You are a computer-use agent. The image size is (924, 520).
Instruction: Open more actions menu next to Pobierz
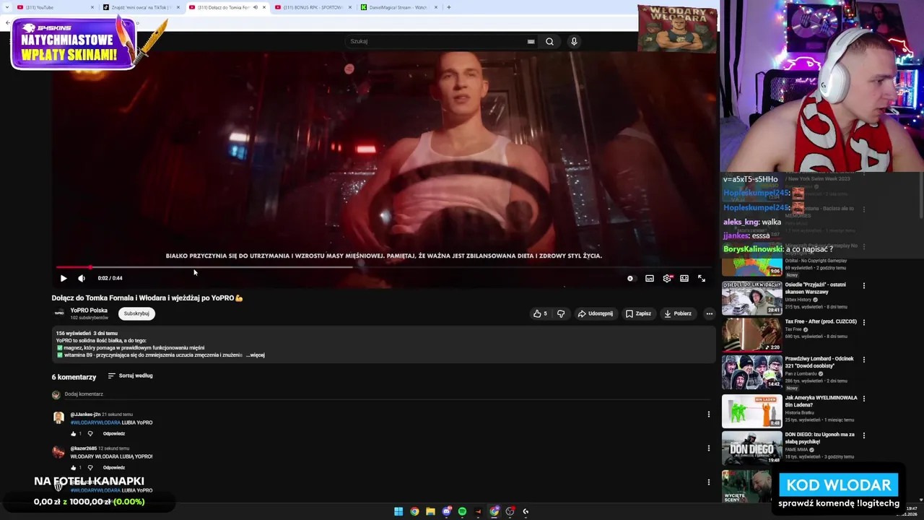(x=709, y=313)
